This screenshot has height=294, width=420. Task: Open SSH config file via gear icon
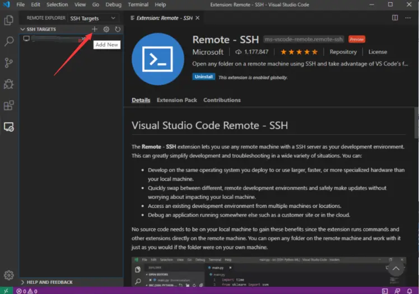106,29
